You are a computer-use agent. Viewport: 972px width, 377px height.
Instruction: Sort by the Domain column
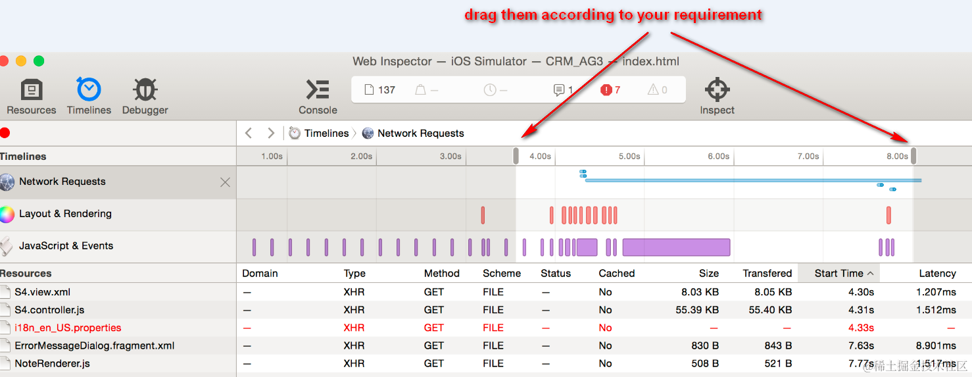[260, 273]
